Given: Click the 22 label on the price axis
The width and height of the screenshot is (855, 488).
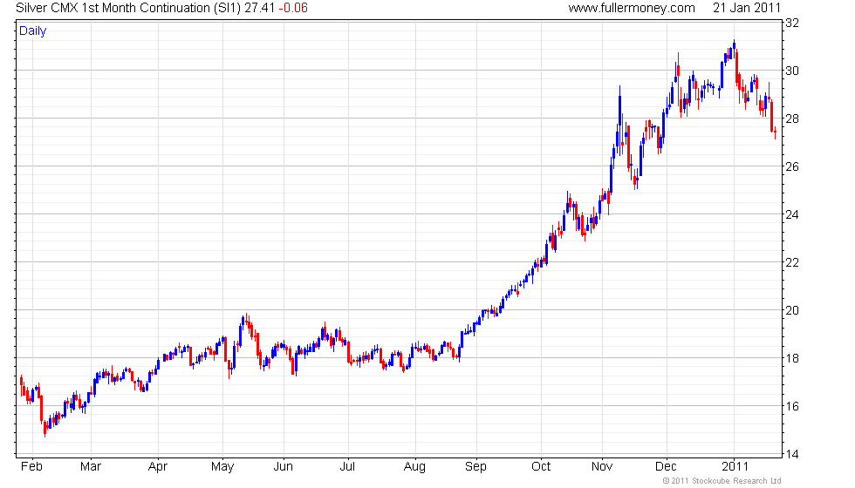Looking at the screenshot, I should pos(792,262).
